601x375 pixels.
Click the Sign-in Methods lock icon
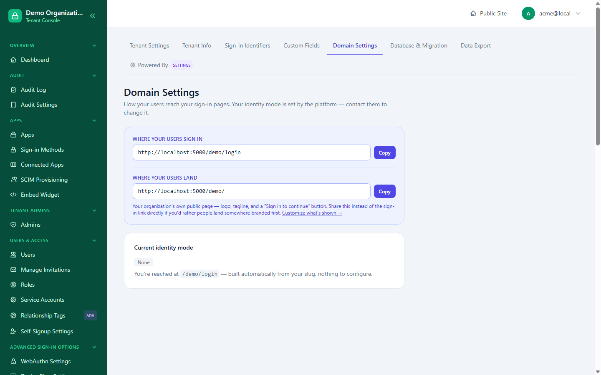tap(13, 150)
